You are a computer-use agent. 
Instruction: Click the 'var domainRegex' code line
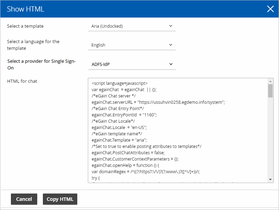pos(146,172)
